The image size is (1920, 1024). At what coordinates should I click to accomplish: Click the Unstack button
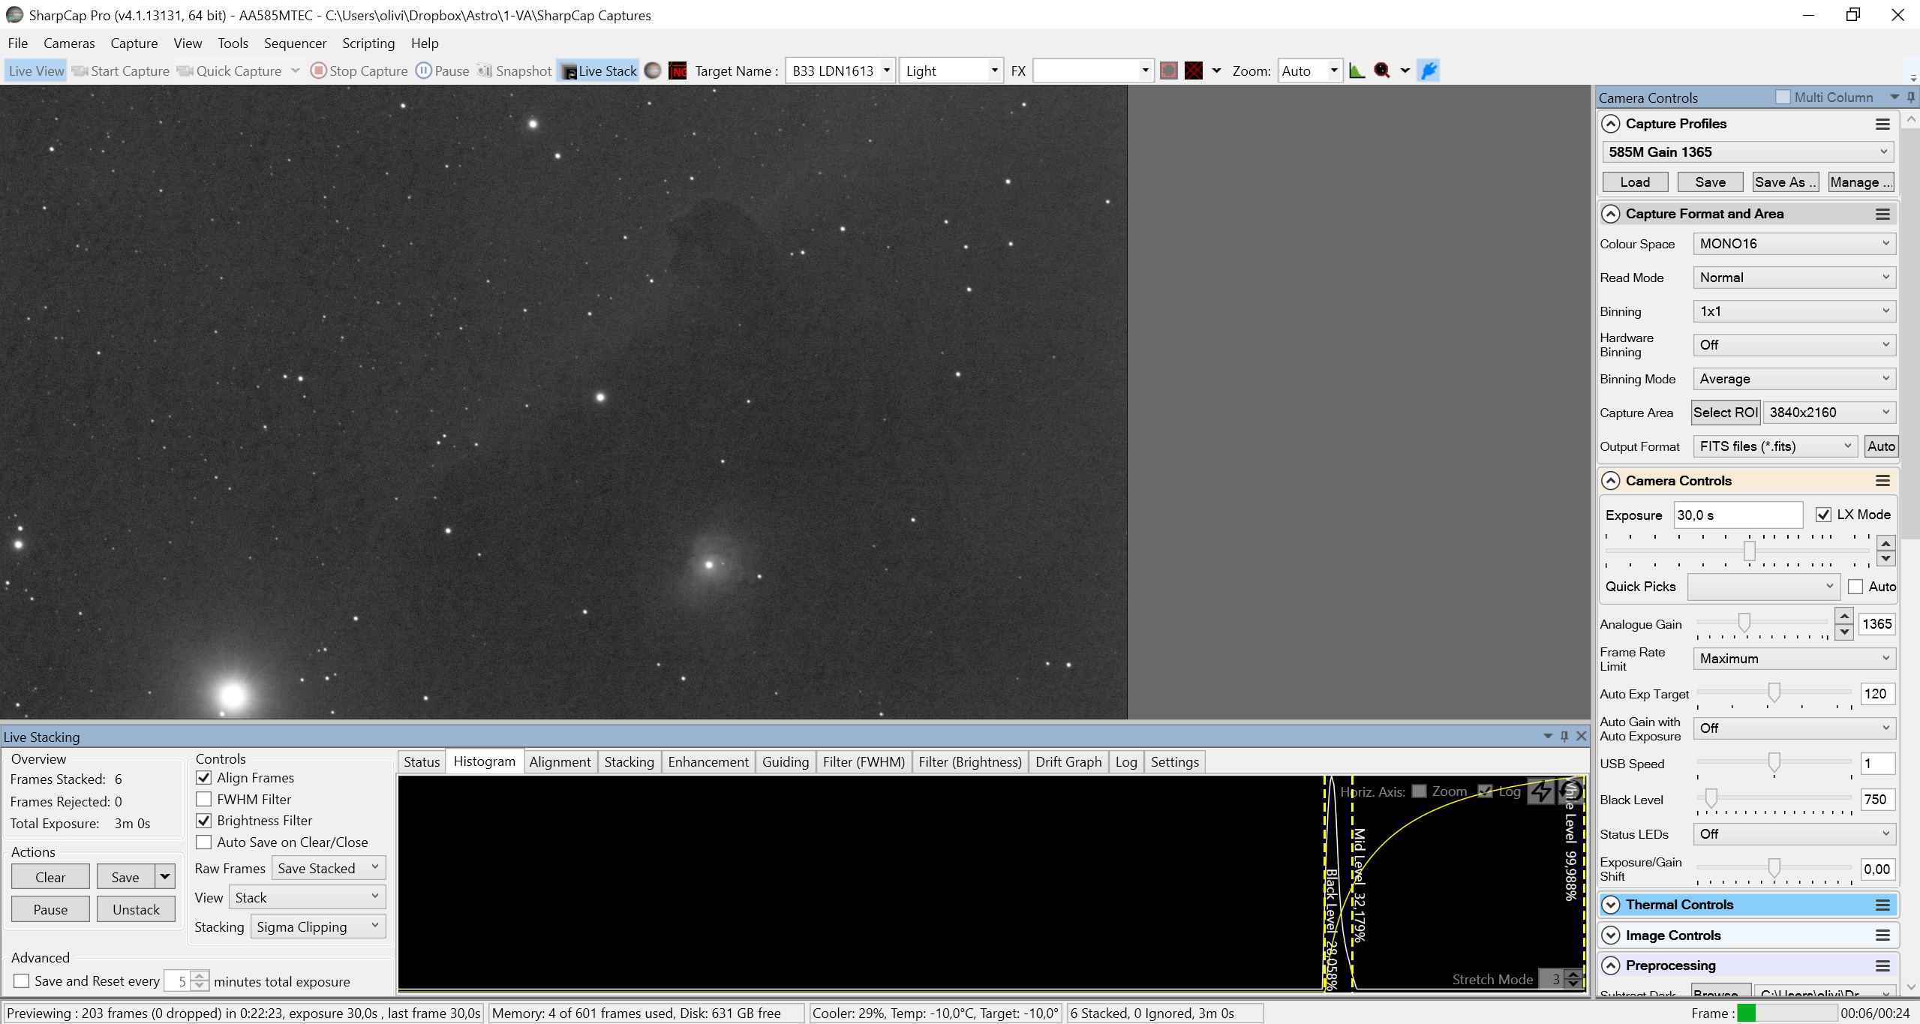(136, 909)
